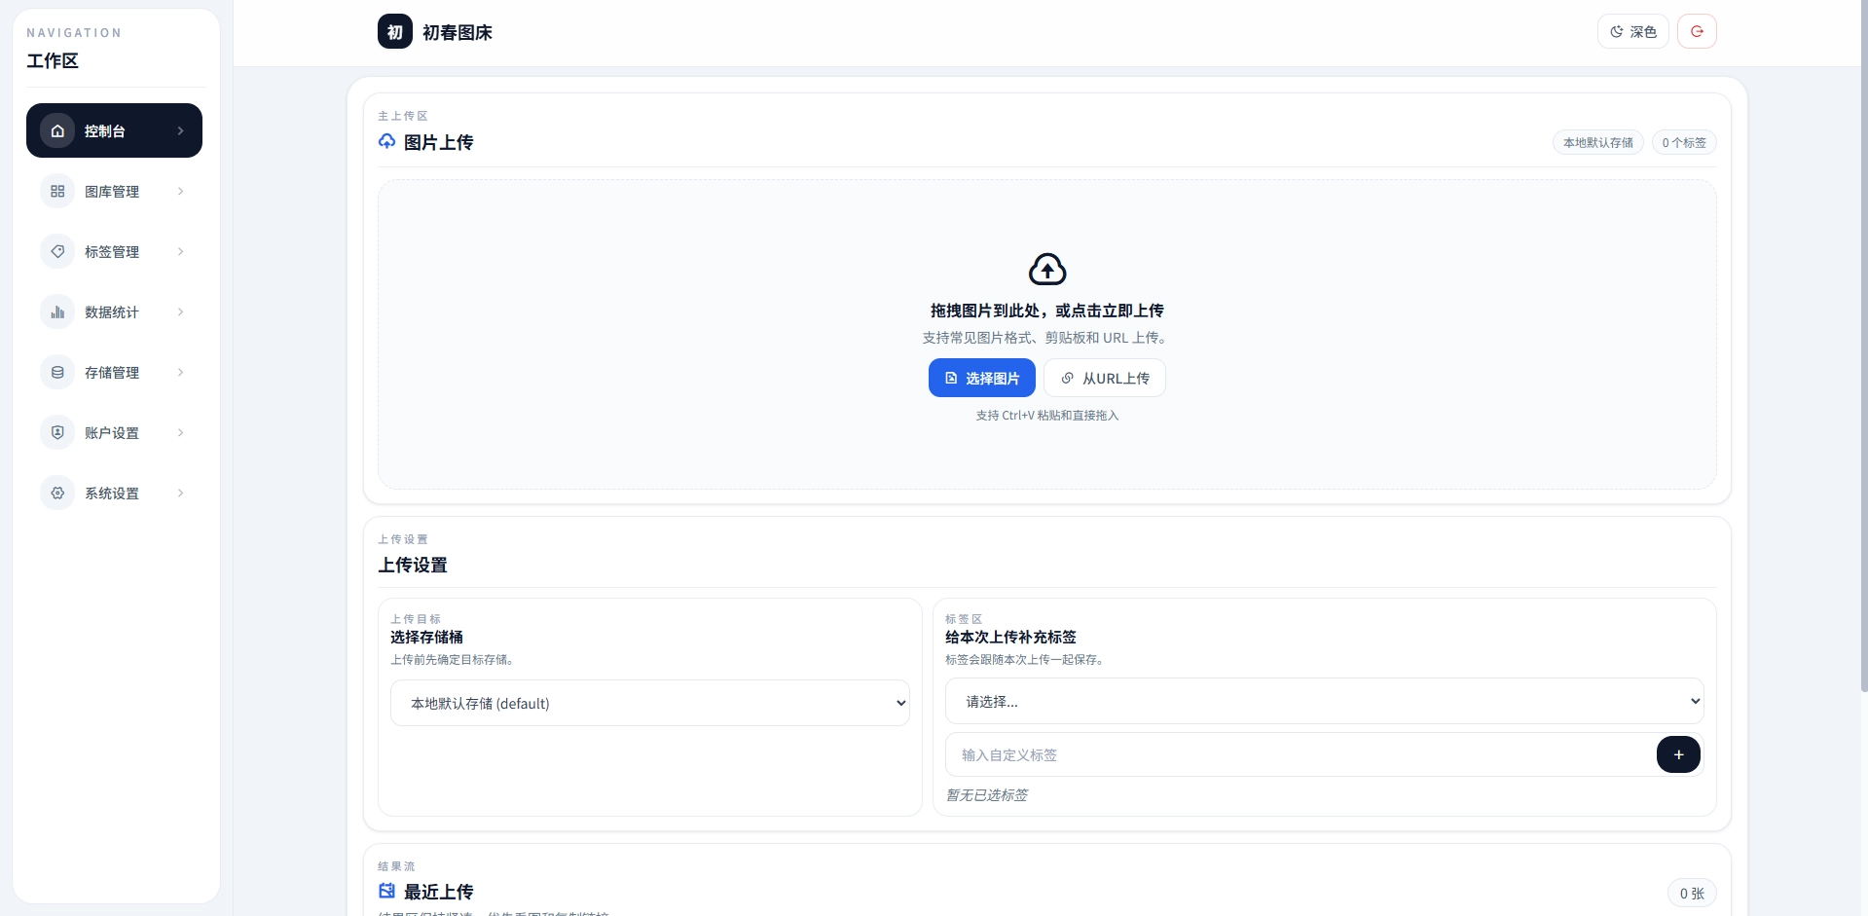Click the cloud upload icon in drop zone
Viewport: 1868px width, 916px height.
[x=1047, y=269]
